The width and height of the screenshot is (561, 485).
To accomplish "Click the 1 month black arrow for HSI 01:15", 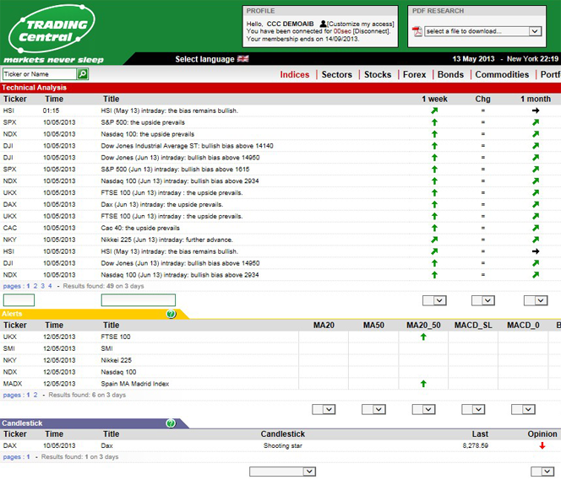I will (536, 110).
